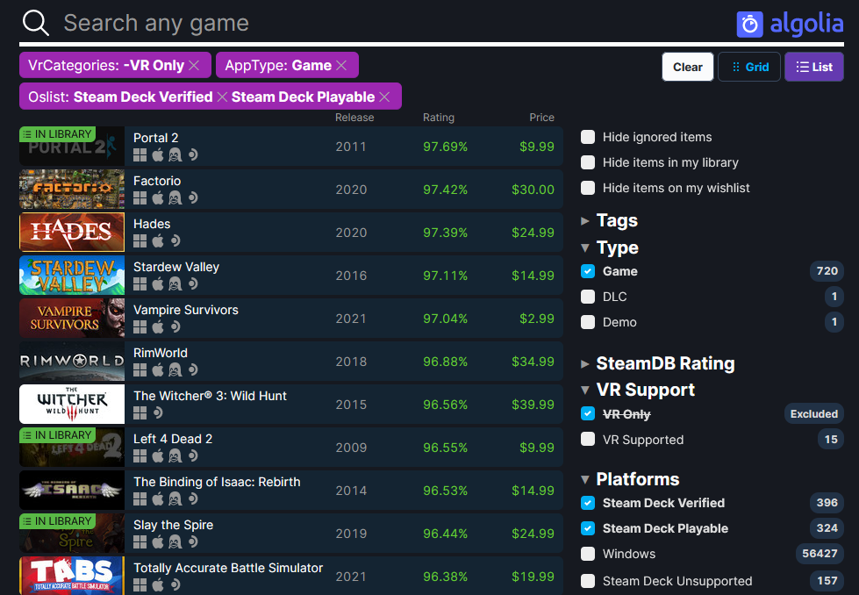This screenshot has width=859, height=595.
Task: Click the Apple icon under Portal 2
Action: [158, 155]
